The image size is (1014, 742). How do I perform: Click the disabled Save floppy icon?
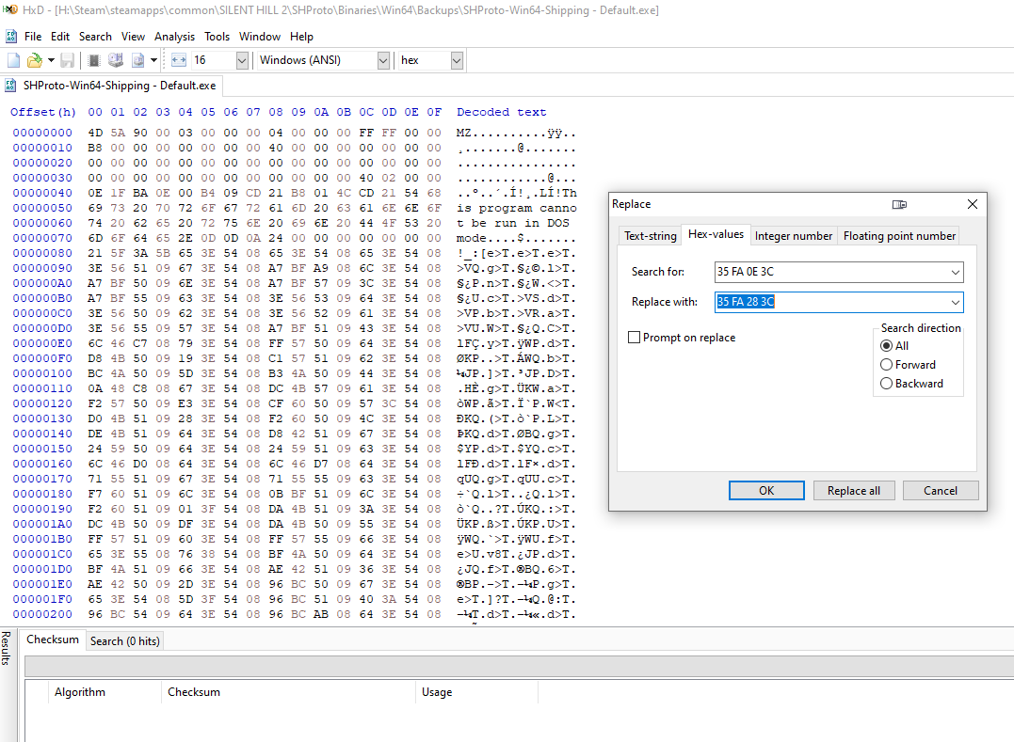coord(67,61)
